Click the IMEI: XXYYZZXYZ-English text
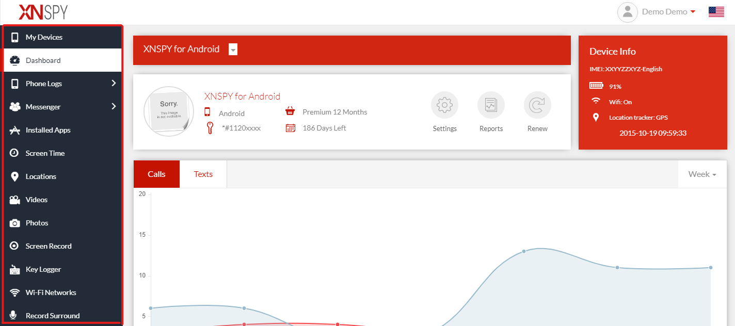Image resolution: width=735 pixels, height=326 pixels. [626, 69]
